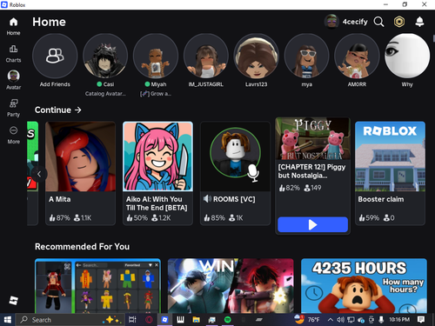
Task: Open the notifications bell
Action: (x=419, y=22)
